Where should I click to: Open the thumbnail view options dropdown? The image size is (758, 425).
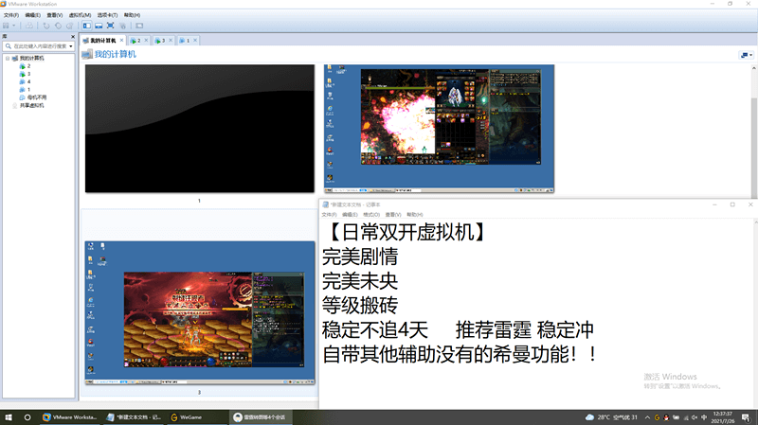[747, 55]
